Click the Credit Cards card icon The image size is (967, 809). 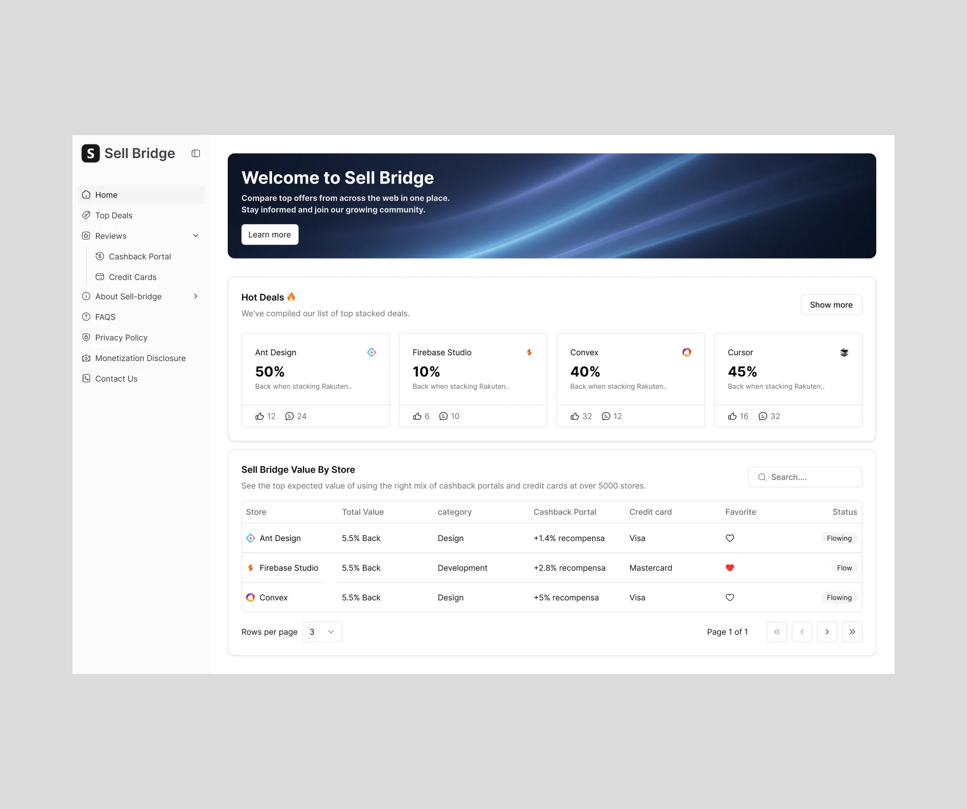point(100,277)
